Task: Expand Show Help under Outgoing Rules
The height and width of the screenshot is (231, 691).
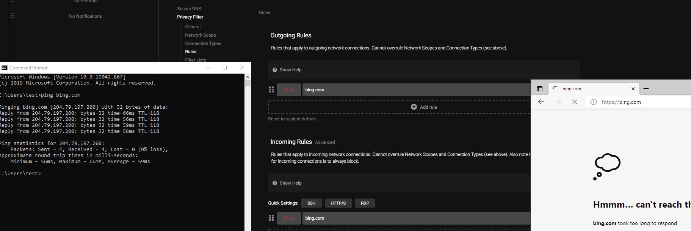Action: 290,70
